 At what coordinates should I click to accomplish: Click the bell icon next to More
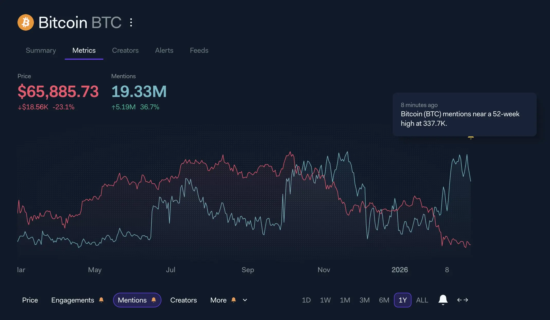(x=234, y=300)
